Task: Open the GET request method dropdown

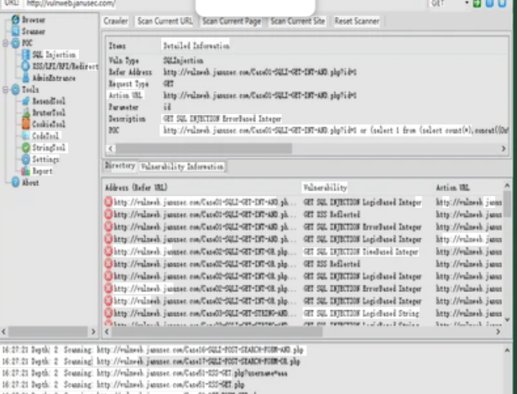Action: pos(467,3)
